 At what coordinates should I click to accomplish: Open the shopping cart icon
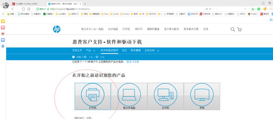(x=239, y=29)
